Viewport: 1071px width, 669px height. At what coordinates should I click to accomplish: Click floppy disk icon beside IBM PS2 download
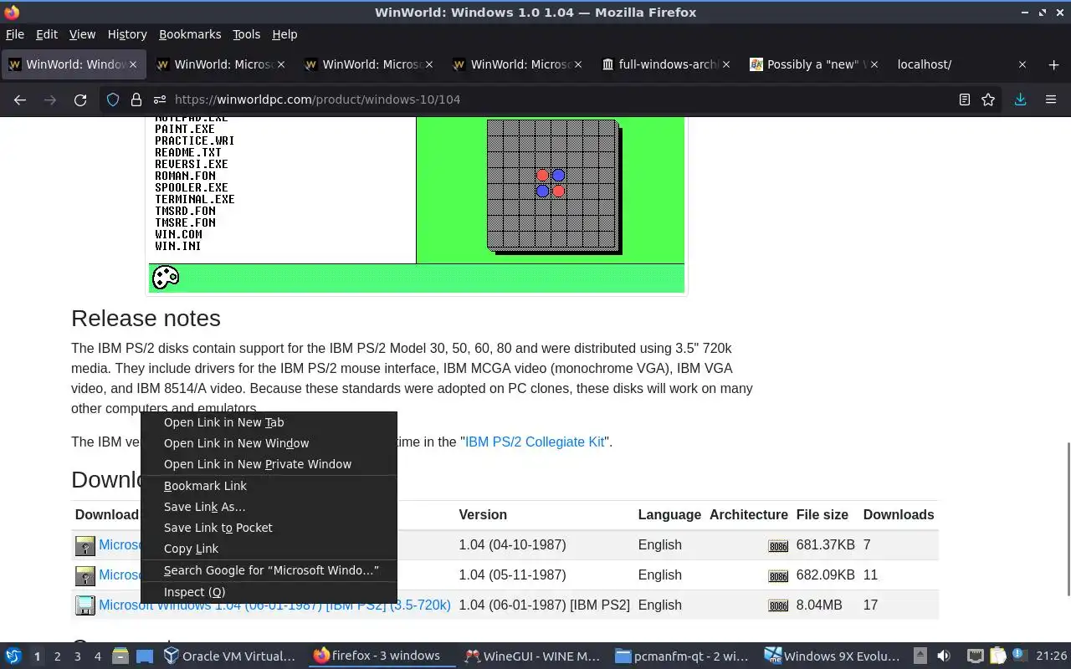point(85,605)
